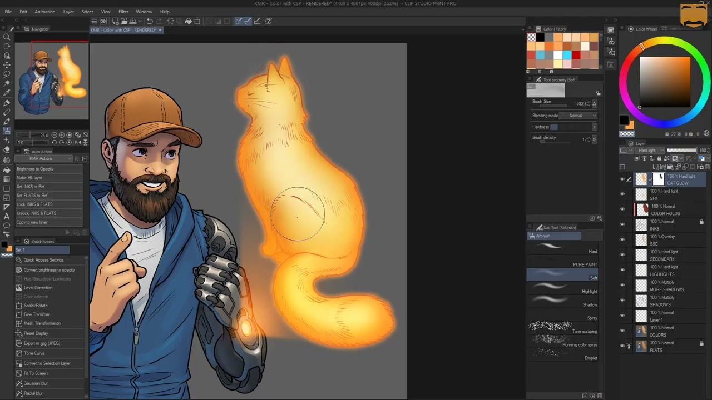Run the Brightness to Opacity auto action
Screen dimensions: 712x400
coord(49,169)
